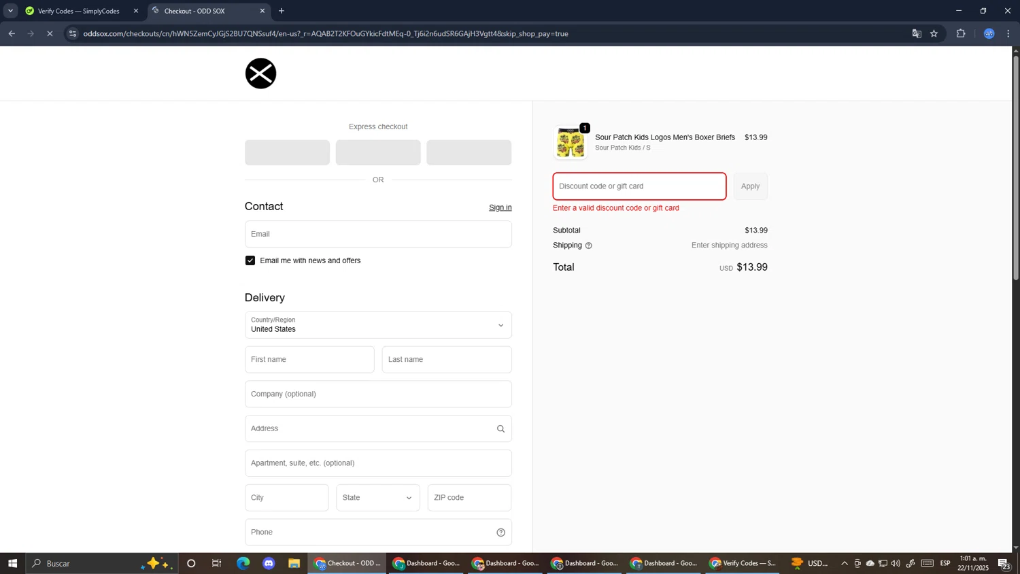Image resolution: width=1020 pixels, height=574 pixels.
Task: Open Verify Codes taskbar window
Action: [743, 563]
